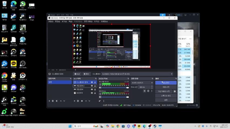This screenshot has height=129, width=230.
Task: Click the 녹화 시작 button
Action: point(166,87)
